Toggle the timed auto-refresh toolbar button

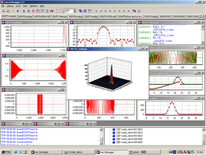click(63, 11)
